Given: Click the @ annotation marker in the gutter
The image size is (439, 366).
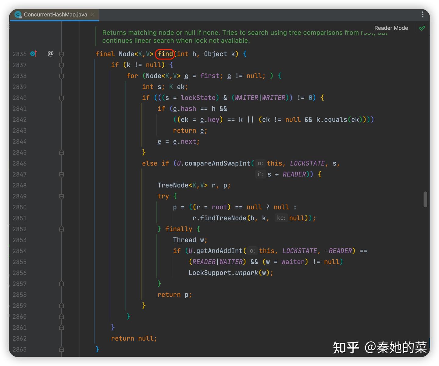Looking at the screenshot, I should [50, 54].
